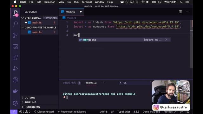Open the Go menu

(x=69, y=2)
